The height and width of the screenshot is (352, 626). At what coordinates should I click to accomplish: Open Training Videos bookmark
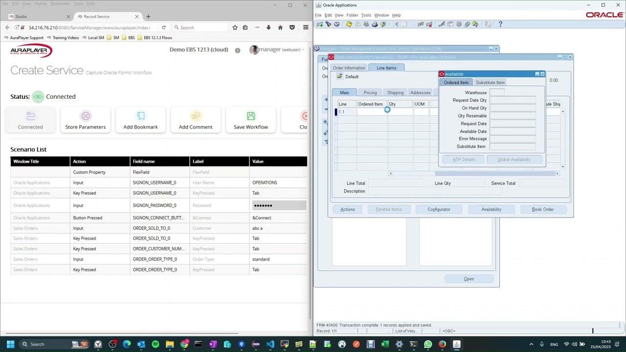[x=62, y=38]
